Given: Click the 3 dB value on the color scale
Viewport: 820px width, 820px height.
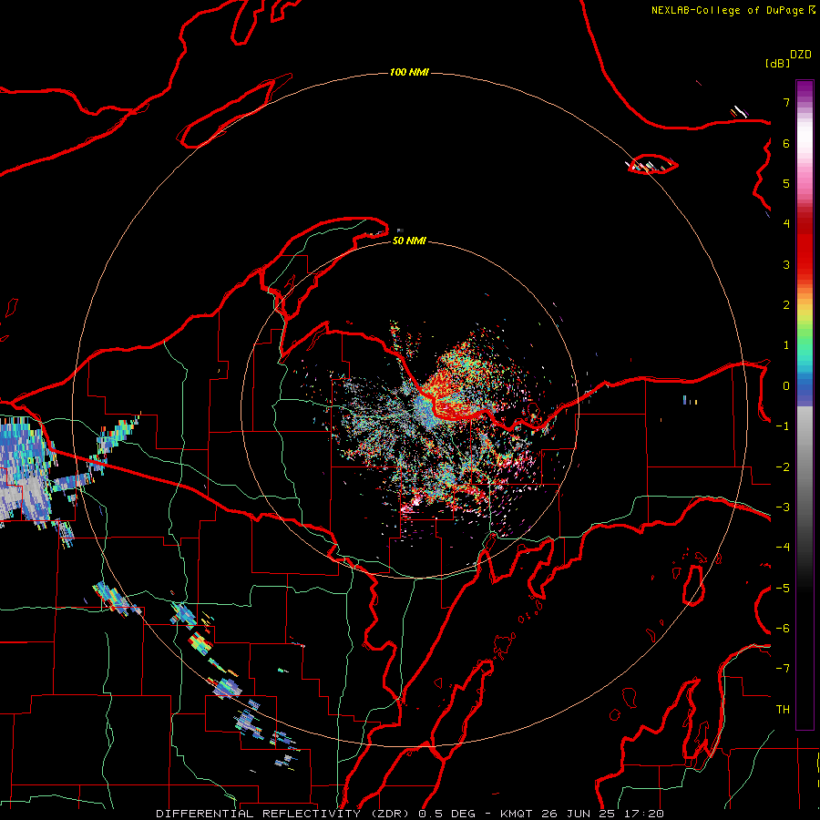Looking at the screenshot, I should (x=786, y=264).
